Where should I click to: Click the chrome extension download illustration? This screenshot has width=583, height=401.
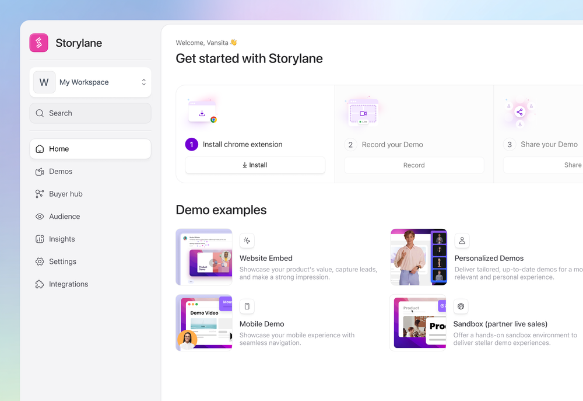[202, 112]
